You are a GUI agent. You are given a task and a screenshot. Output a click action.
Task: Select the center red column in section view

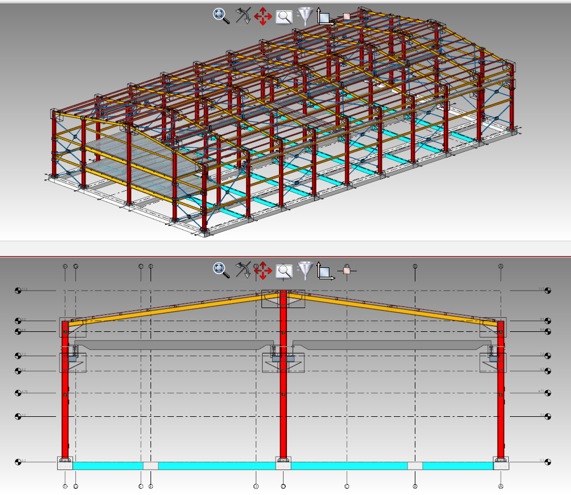coord(283,396)
